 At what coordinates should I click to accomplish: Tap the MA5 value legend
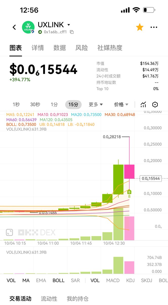click(x=20, y=115)
